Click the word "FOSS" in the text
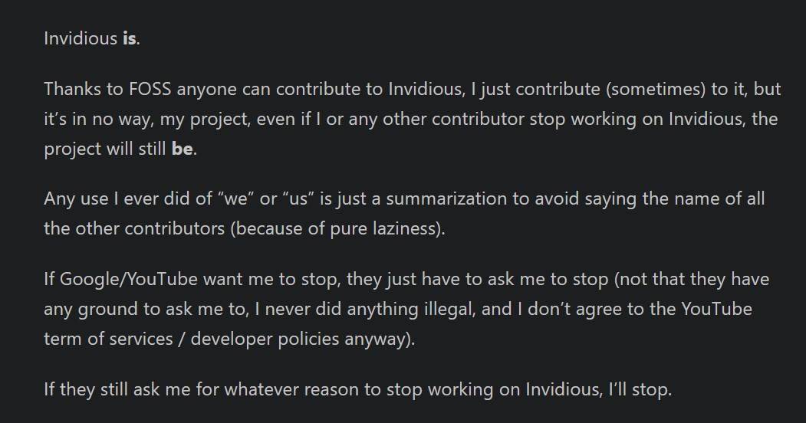 (x=150, y=89)
